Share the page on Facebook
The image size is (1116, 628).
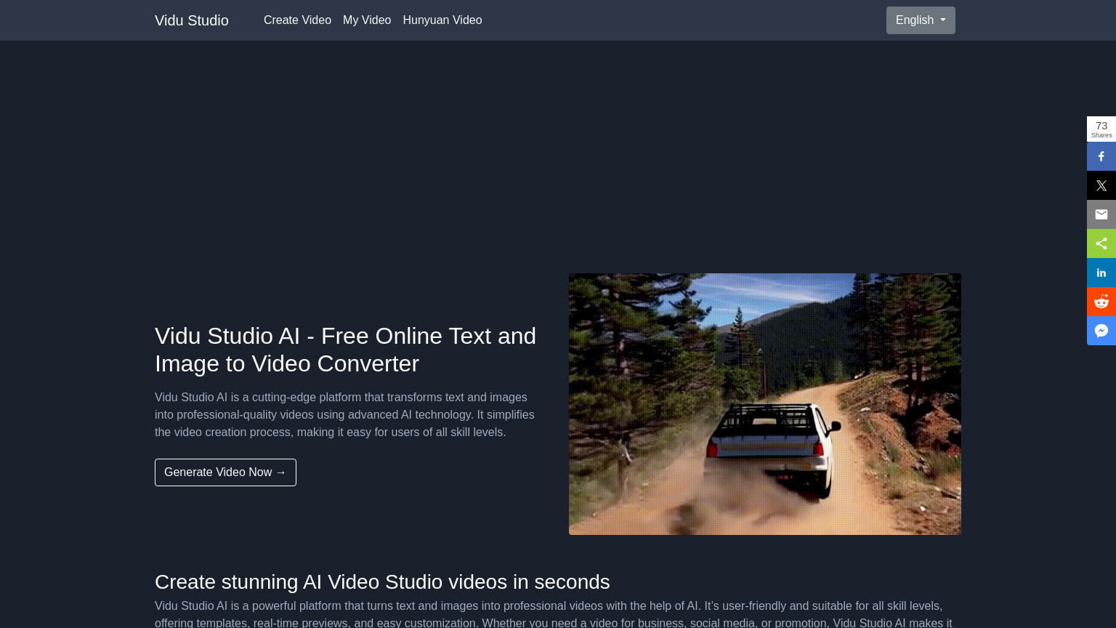click(x=1101, y=156)
